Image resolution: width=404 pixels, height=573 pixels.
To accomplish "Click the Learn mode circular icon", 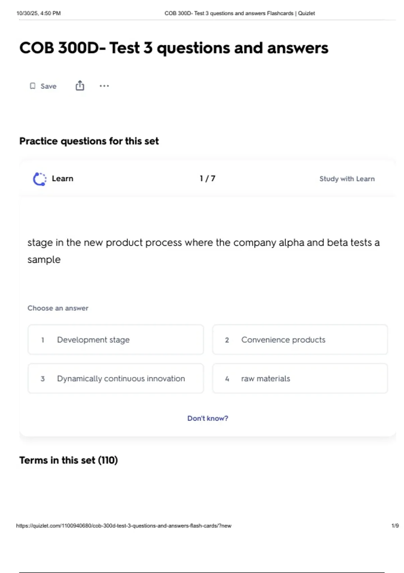I will pyautogui.click(x=40, y=179).
